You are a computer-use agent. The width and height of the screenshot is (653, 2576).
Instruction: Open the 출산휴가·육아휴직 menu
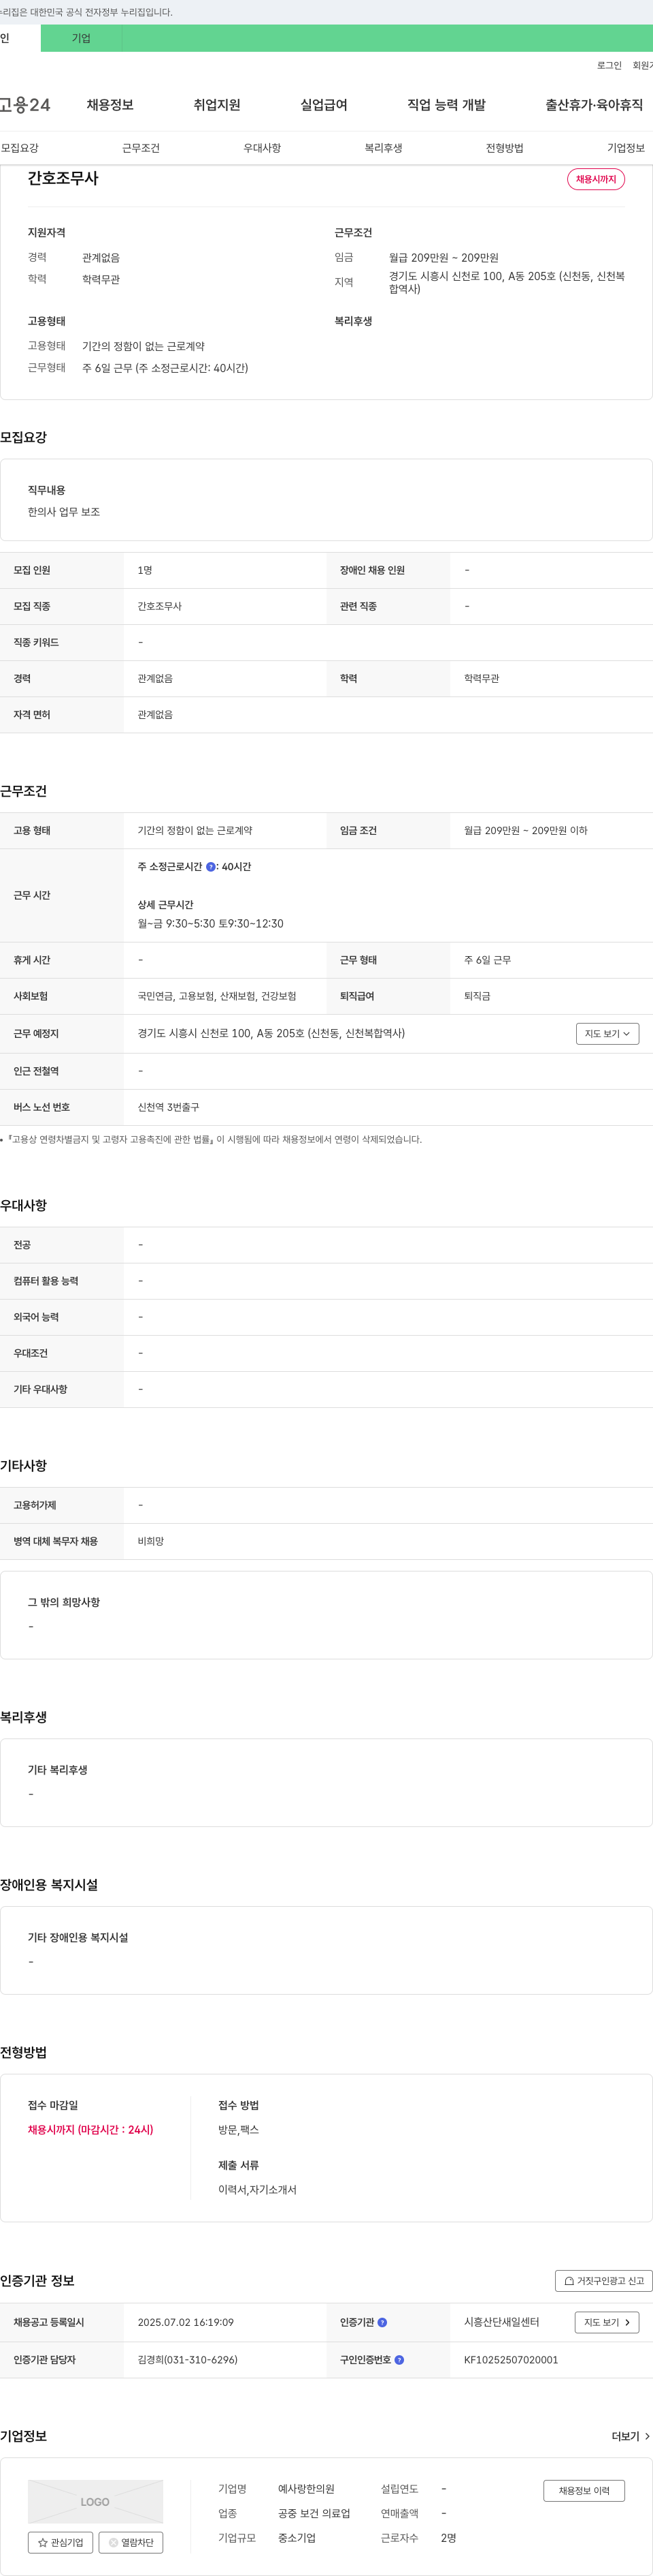(x=594, y=105)
